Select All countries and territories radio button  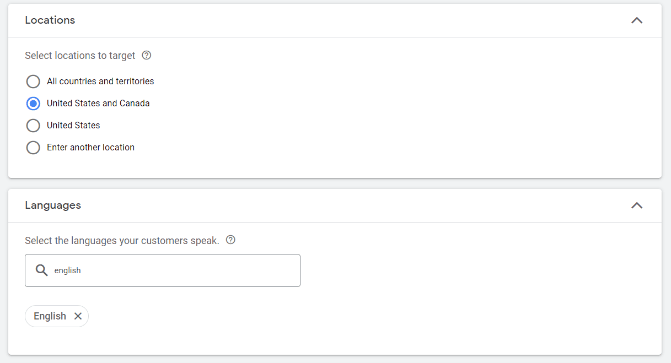coord(33,82)
